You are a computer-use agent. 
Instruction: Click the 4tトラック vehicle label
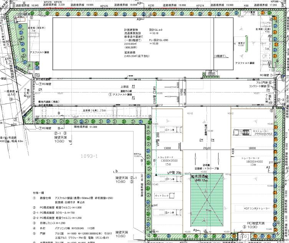click(162, 195)
